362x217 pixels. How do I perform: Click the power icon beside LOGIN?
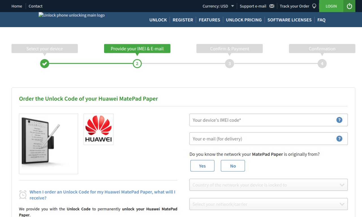click(349, 6)
